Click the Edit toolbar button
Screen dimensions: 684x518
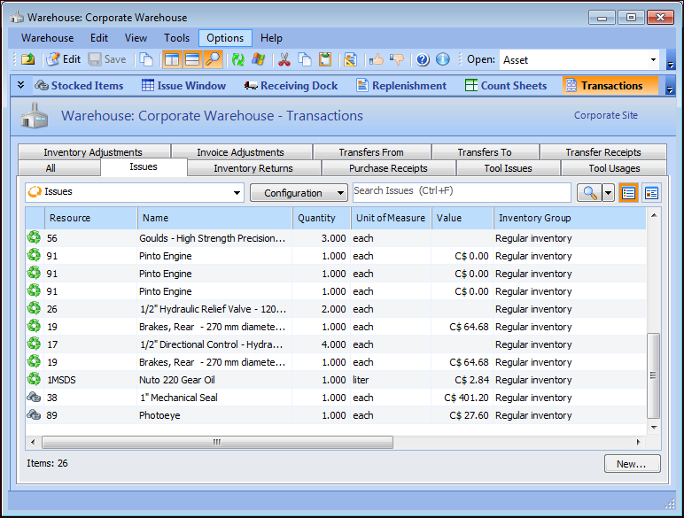(63, 59)
